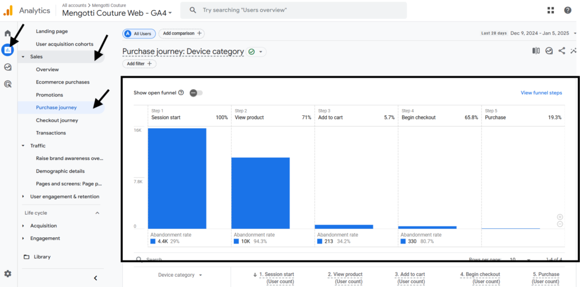Click the All accounts breadcrumb
Image resolution: width=580 pixels, height=287 pixels.
(73, 5)
